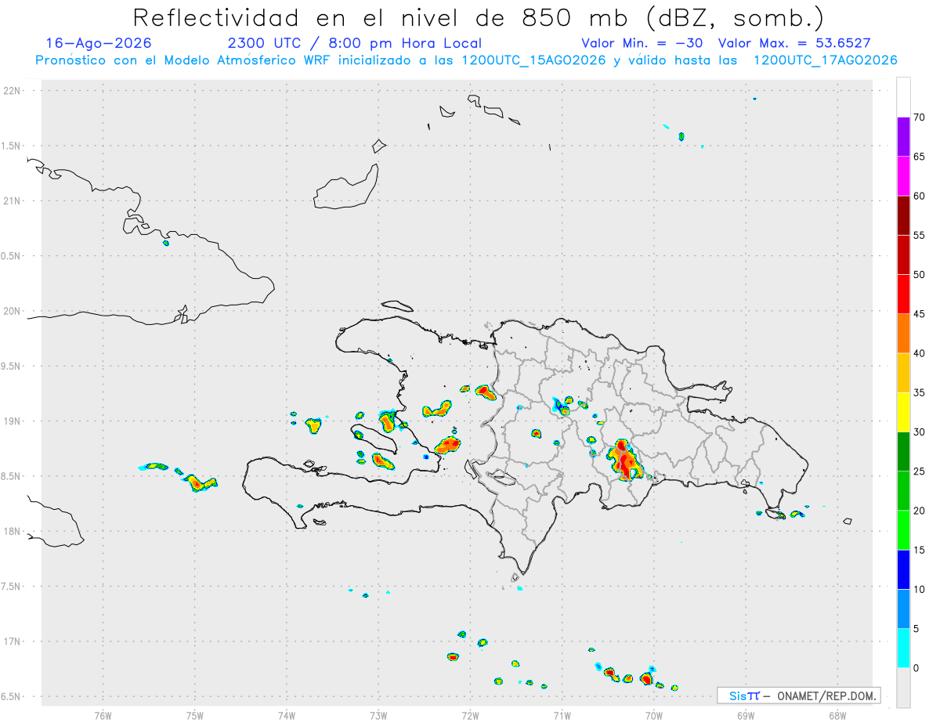
Task: Select the yellow 30-35 dBZ legend band
Action: point(903,412)
